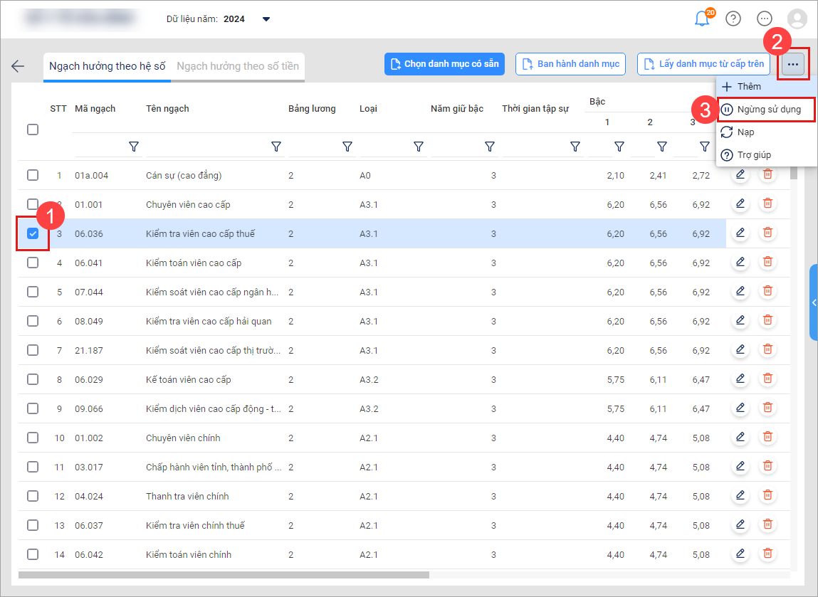Click the Bảng lương filter input field
818x597 pixels.
pyautogui.click(x=315, y=147)
